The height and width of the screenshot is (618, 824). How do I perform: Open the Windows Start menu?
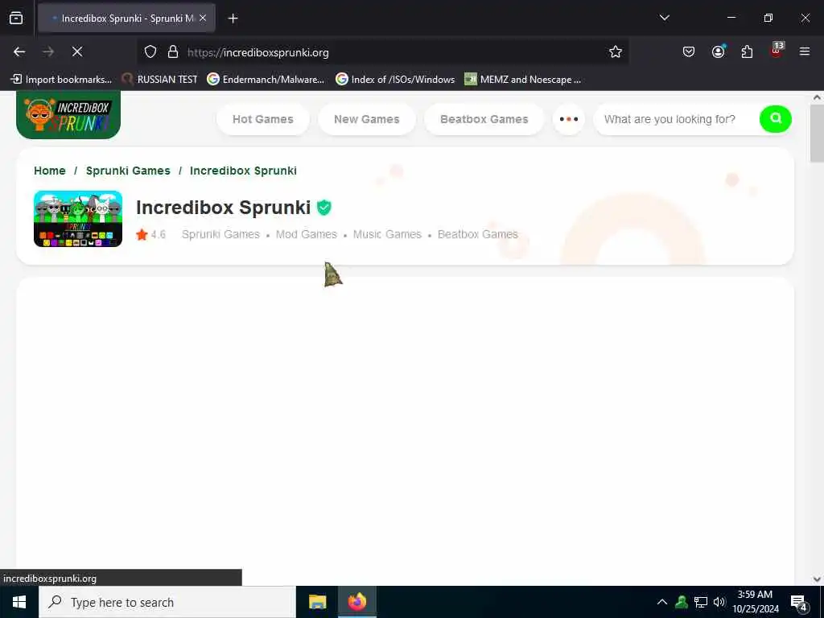click(19, 602)
